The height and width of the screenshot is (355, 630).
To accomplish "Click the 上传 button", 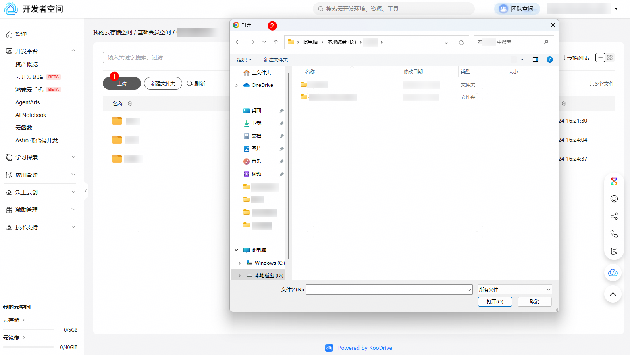I will pyautogui.click(x=122, y=83).
